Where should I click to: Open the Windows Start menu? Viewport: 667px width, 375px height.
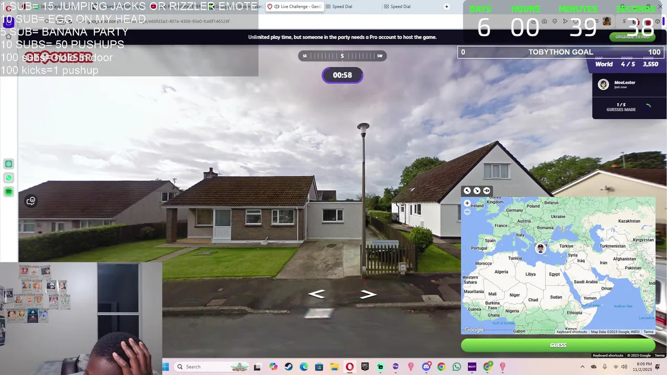point(166,367)
